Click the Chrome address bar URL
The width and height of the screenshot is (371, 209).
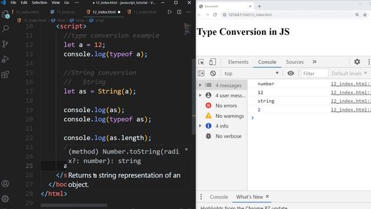tap(250, 15)
